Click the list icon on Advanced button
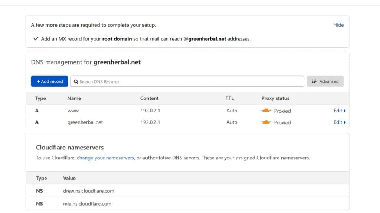 (314, 81)
